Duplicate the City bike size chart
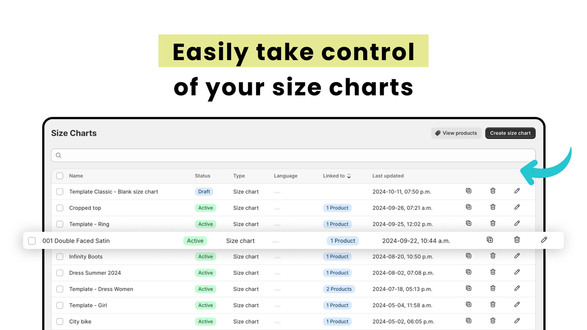This screenshot has width=587, height=330. [468, 321]
